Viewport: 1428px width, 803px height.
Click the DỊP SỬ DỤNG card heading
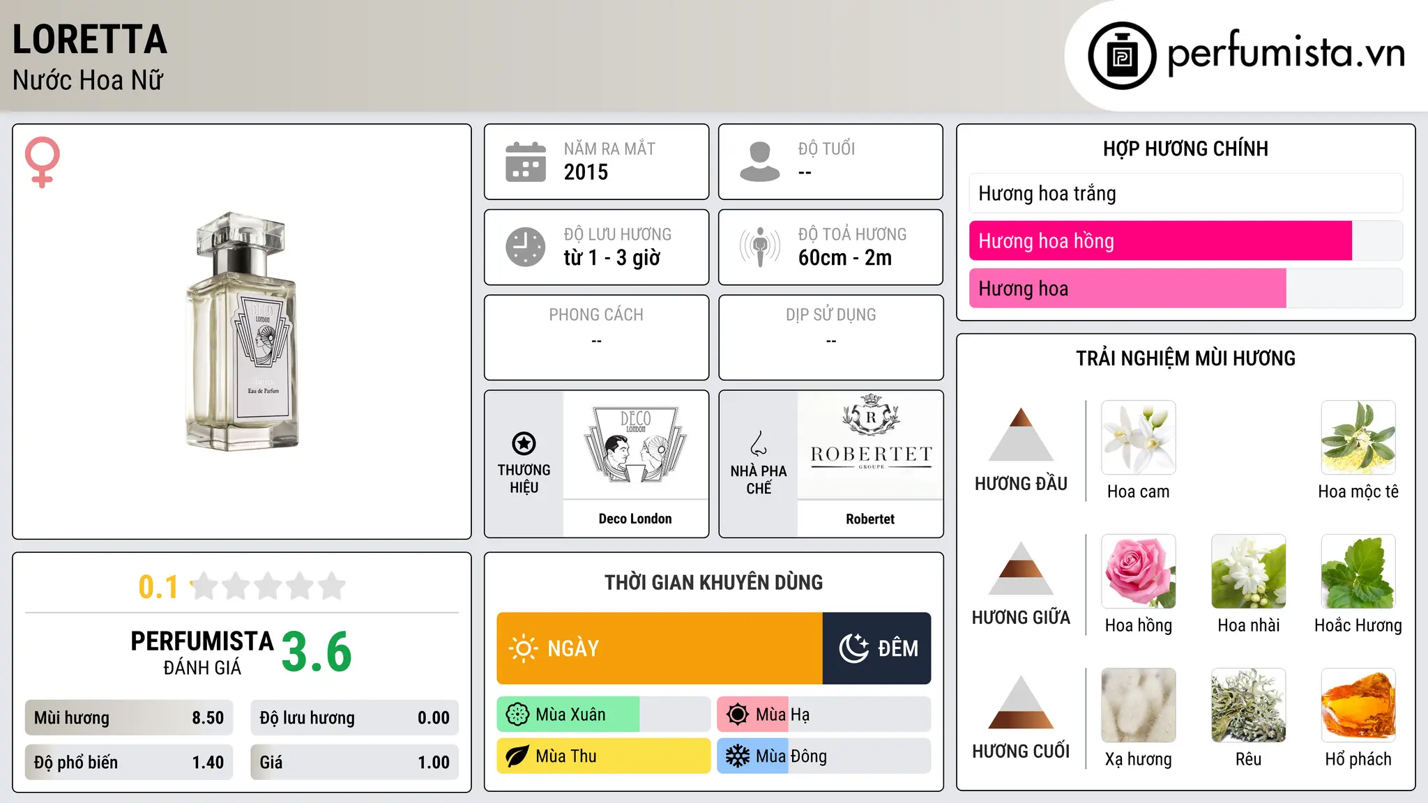[x=831, y=314]
